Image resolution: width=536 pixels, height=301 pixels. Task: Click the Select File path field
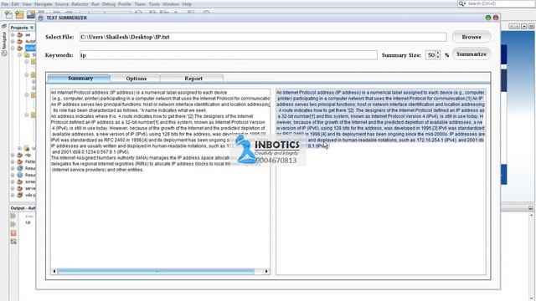[x=263, y=37]
